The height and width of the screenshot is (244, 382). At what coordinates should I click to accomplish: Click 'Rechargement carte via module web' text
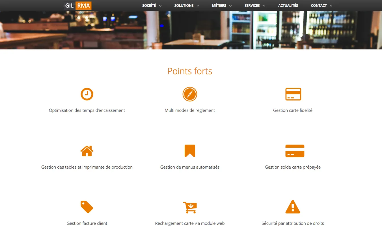(x=190, y=223)
